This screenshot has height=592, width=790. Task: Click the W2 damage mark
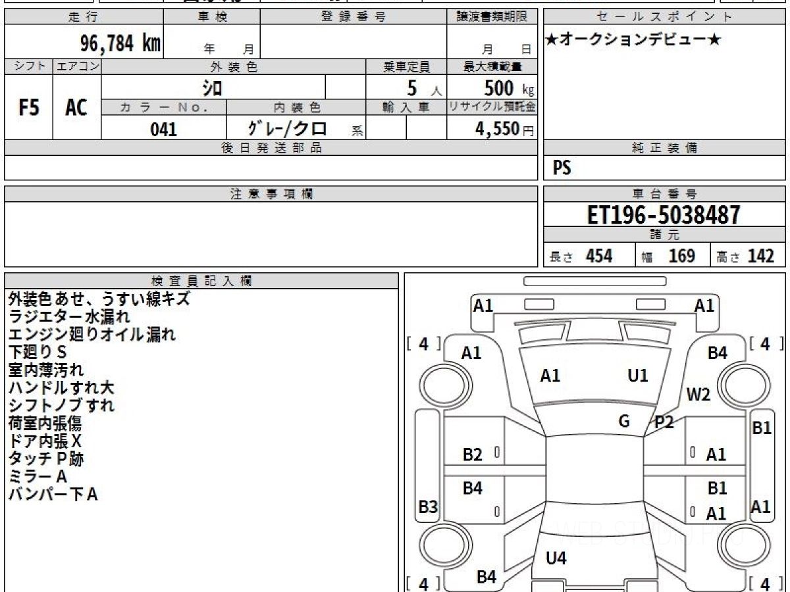coord(698,395)
